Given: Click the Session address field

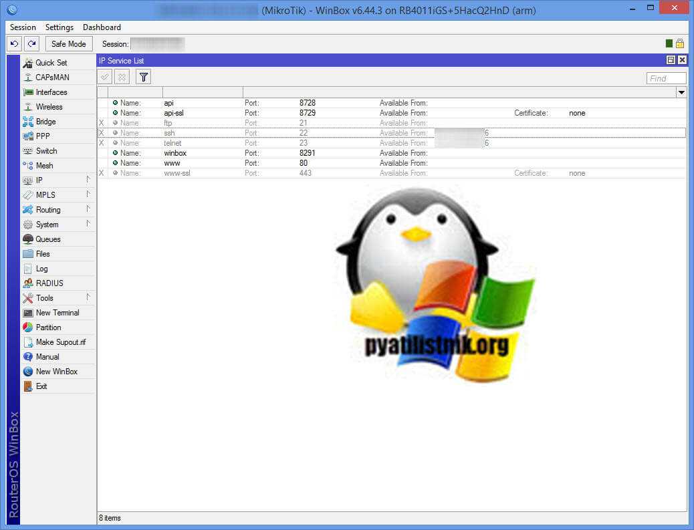Looking at the screenshot, I should coord(158,44).
